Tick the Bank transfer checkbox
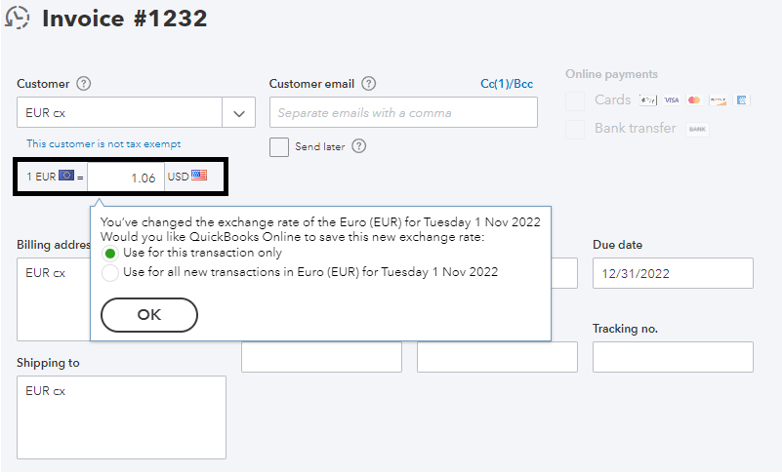Screen dimensions: 782x476 [576, 129]
